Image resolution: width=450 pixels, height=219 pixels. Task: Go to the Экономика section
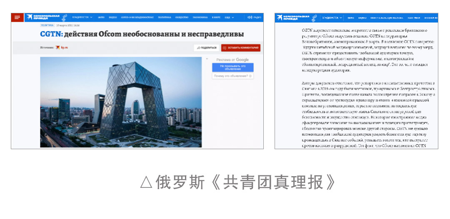pyautogui.click(x=200, y=17)
